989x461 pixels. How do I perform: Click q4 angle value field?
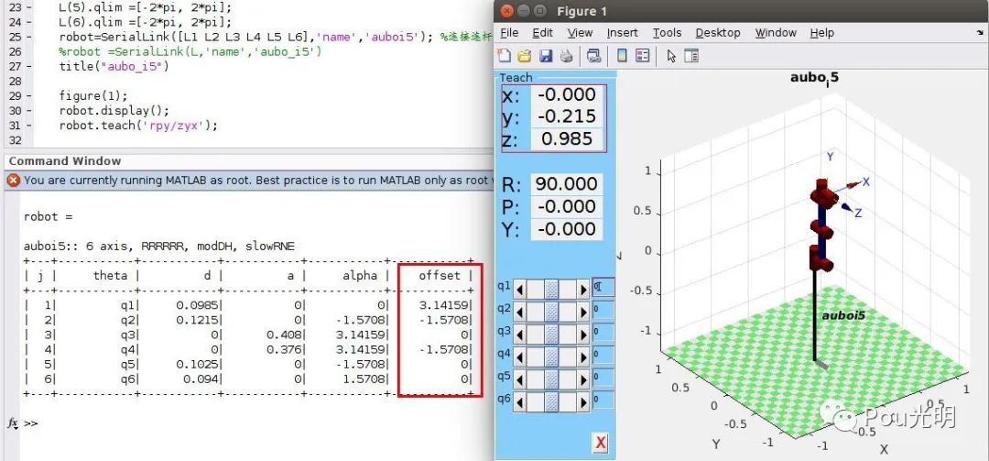603,355
